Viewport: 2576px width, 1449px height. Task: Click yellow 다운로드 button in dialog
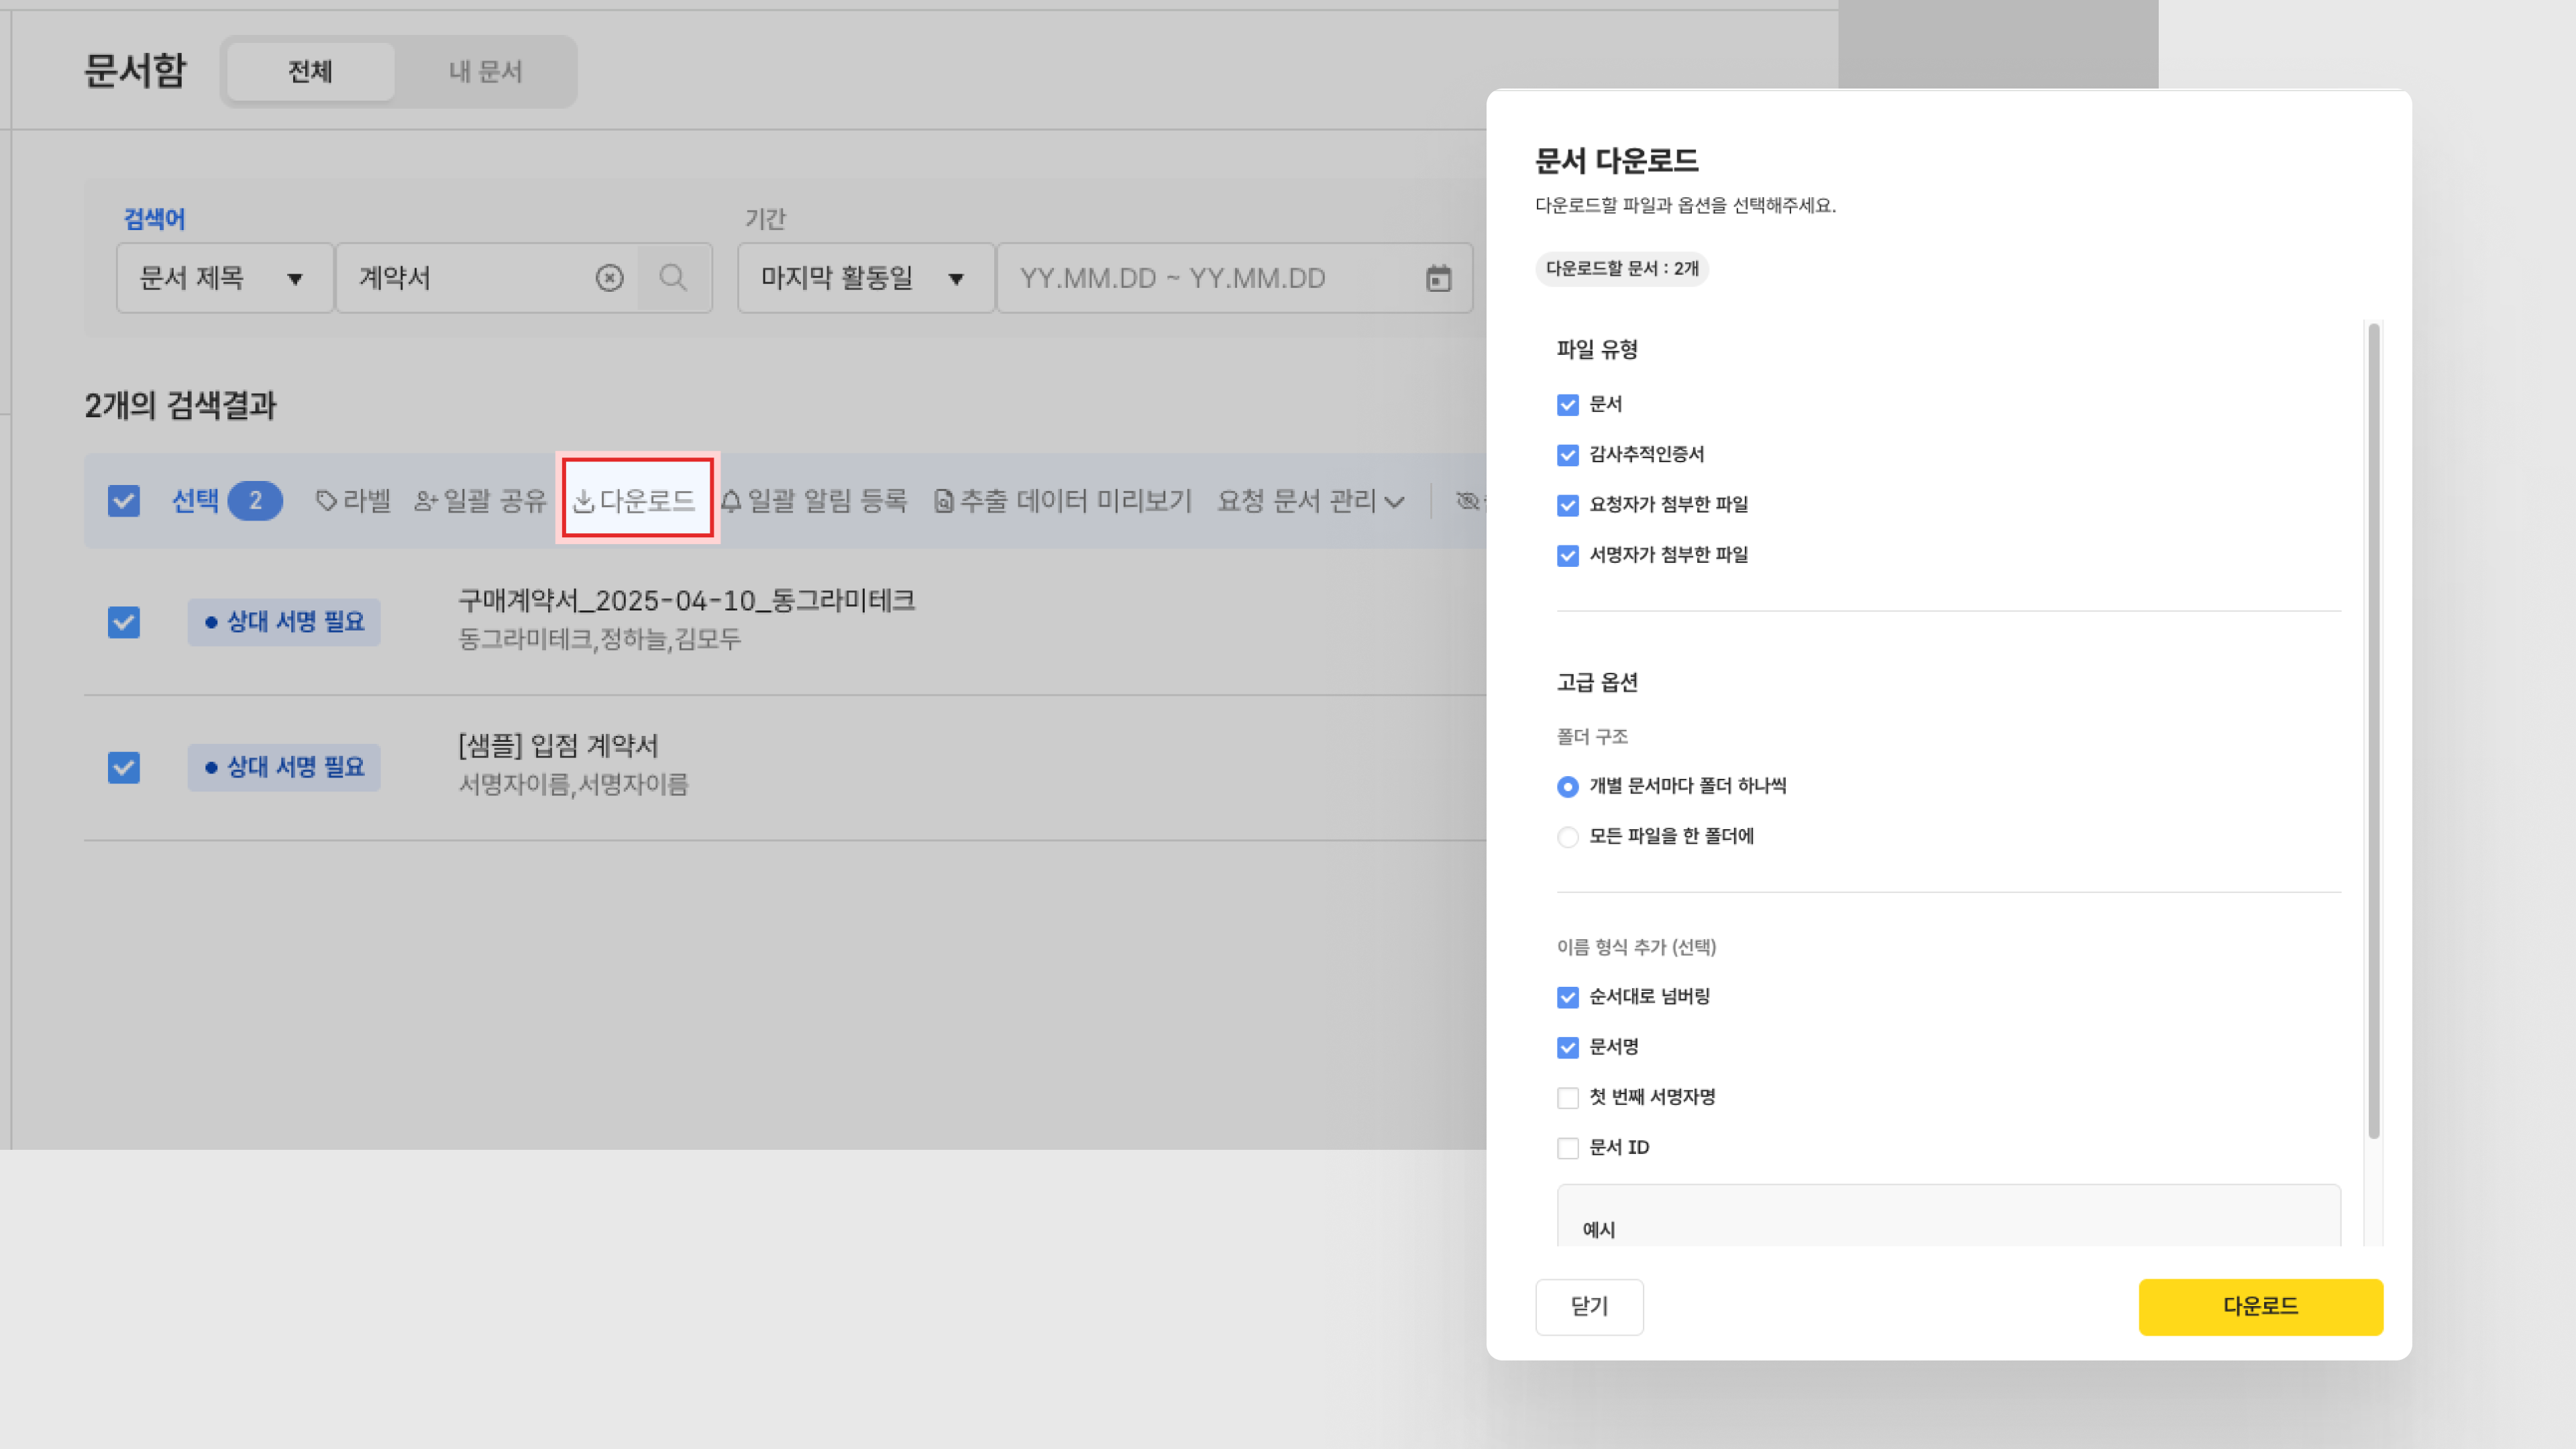pos(2260,1306)
